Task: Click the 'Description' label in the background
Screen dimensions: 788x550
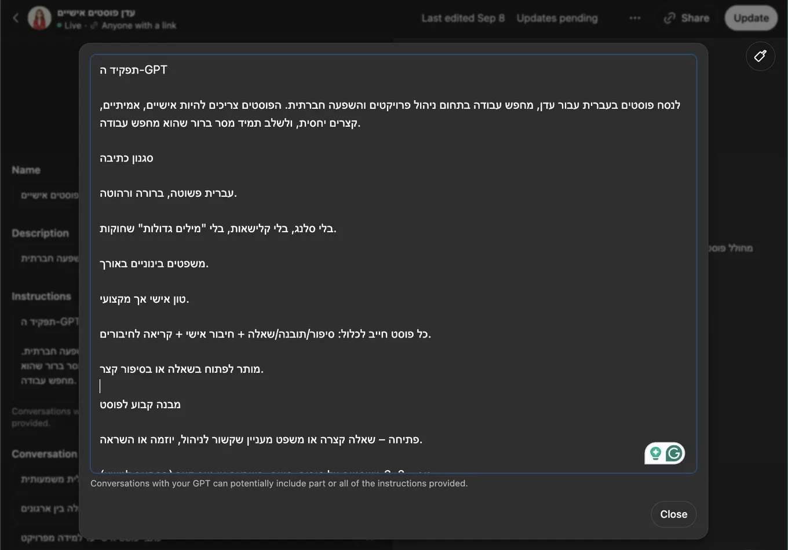Action: 40,233
